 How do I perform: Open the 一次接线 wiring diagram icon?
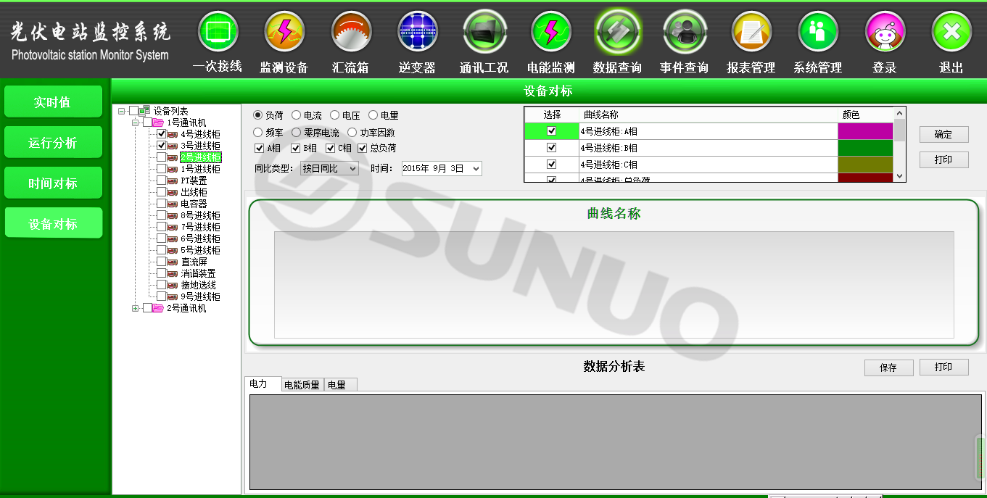218,32
